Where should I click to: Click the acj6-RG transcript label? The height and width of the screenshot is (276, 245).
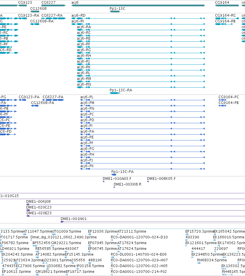tap(84, 50)
